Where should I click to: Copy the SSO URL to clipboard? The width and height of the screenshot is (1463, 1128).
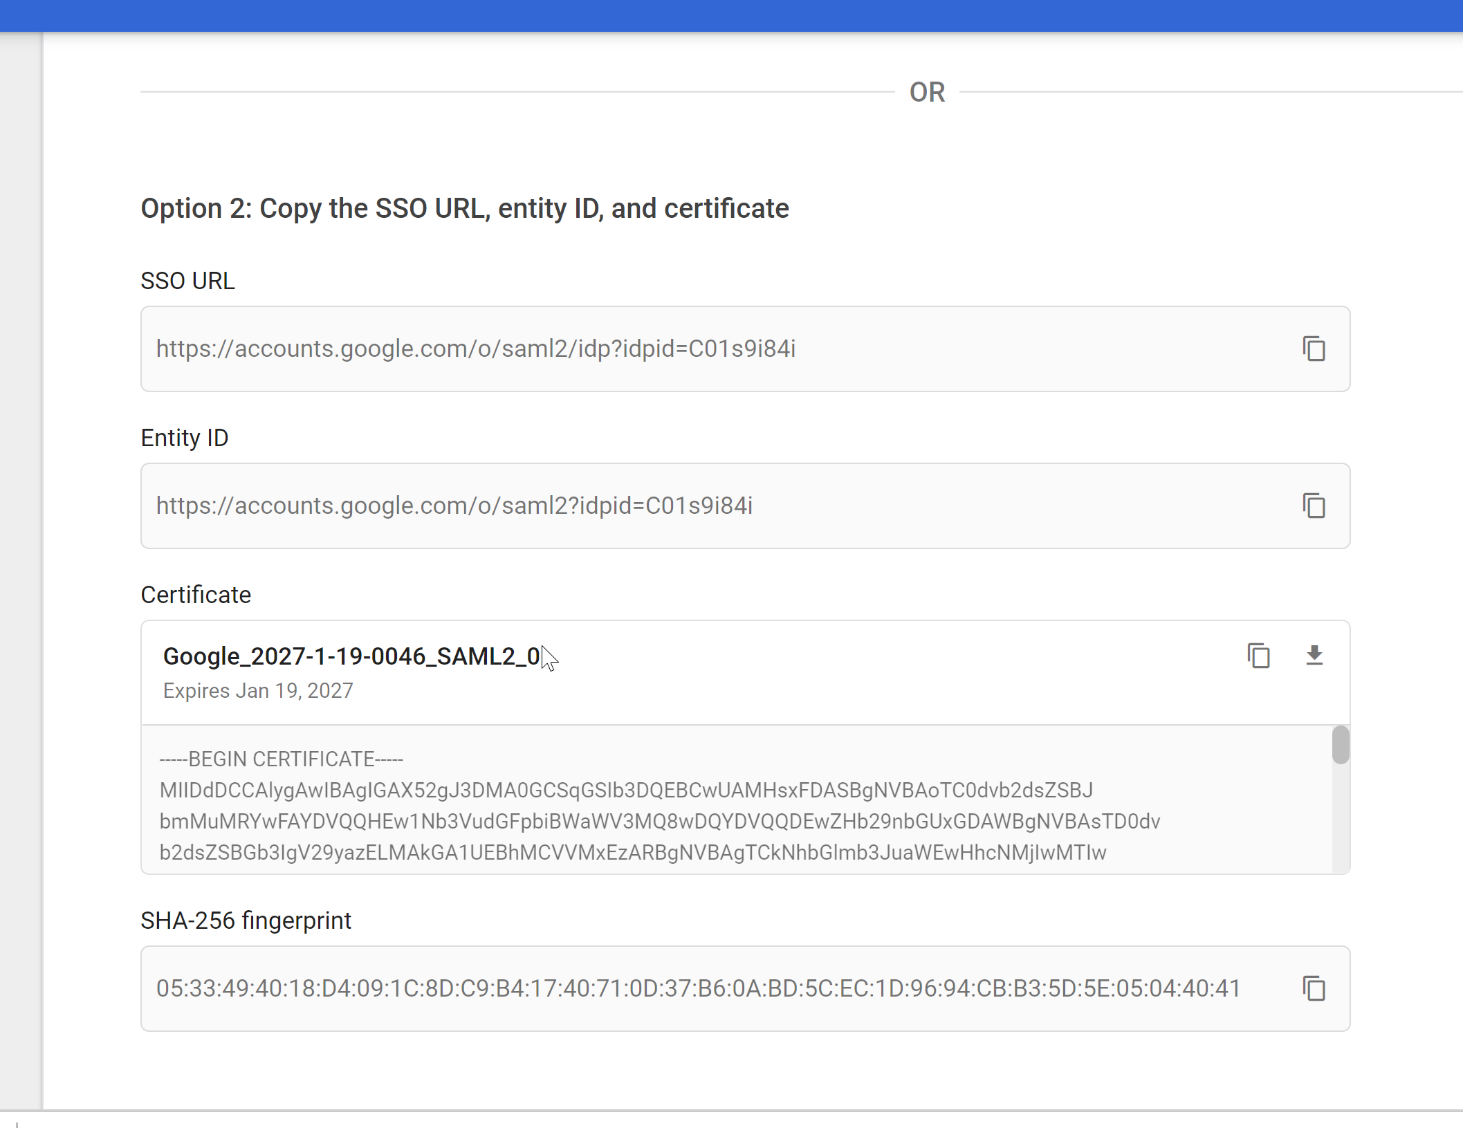click(x=1314, y=349)
